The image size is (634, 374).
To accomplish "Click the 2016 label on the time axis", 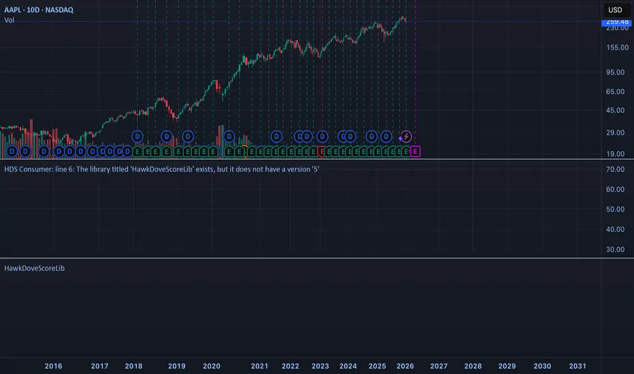I will [53, 366].
